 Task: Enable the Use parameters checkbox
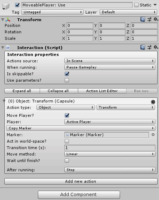67,80
